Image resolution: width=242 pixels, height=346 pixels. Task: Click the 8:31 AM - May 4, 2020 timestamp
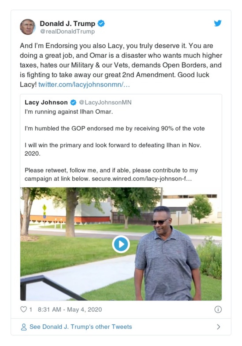pyautogui.click(x=70, y=309)
